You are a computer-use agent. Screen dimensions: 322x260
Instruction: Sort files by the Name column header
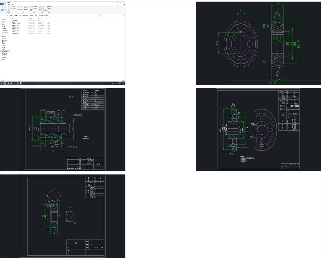pos(12,18)
